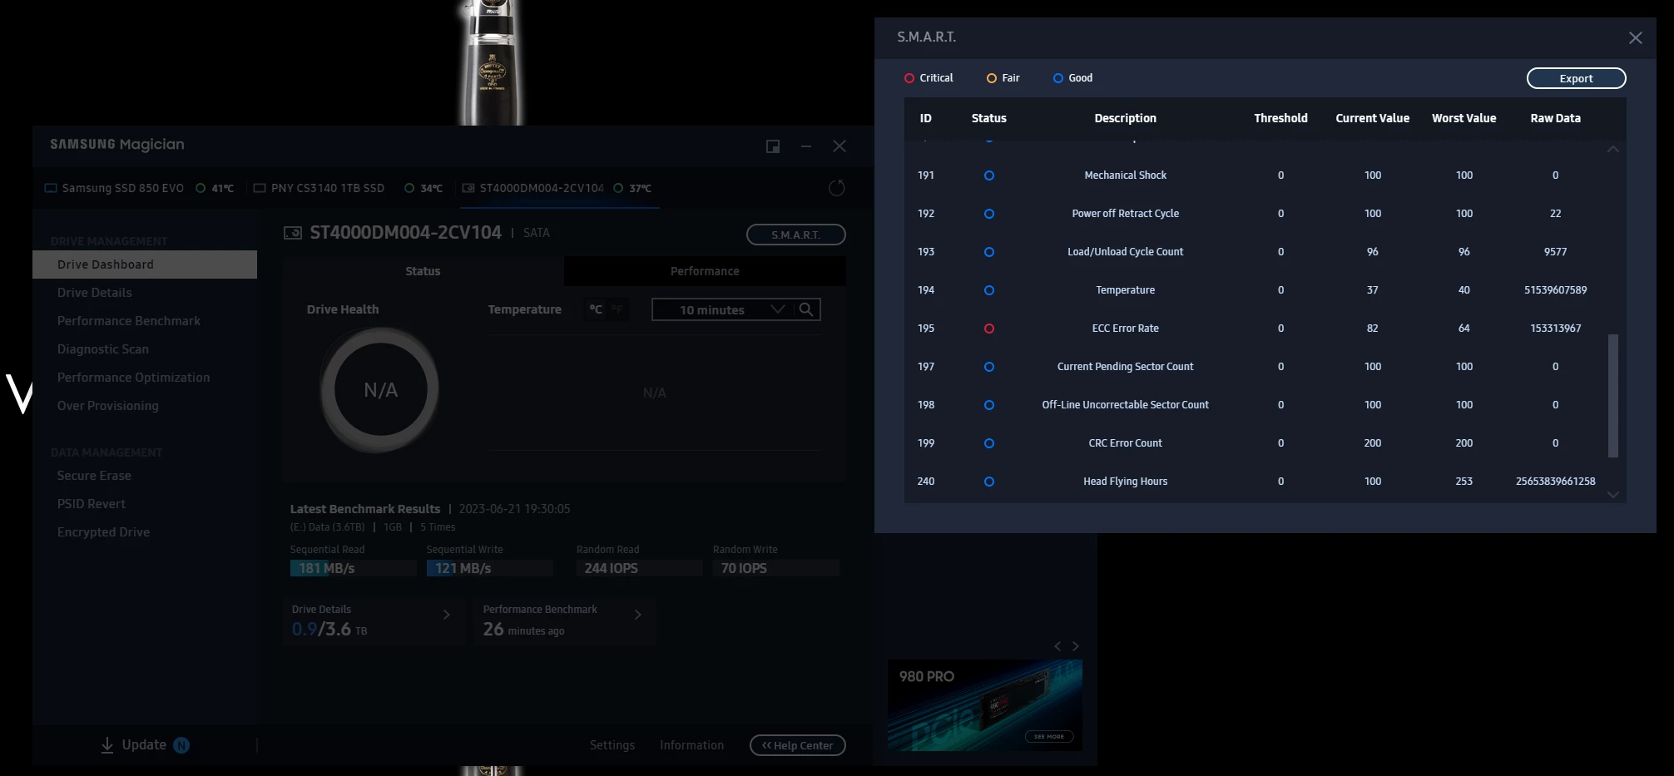Click the Worst Value column header

[x=1464, y=118]
